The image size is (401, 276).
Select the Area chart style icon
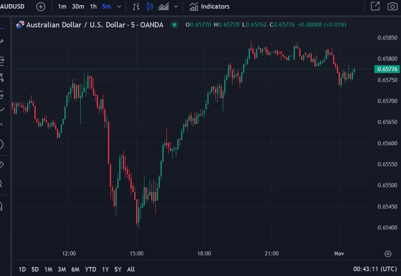pyautogui.click(x=164, y=7)
